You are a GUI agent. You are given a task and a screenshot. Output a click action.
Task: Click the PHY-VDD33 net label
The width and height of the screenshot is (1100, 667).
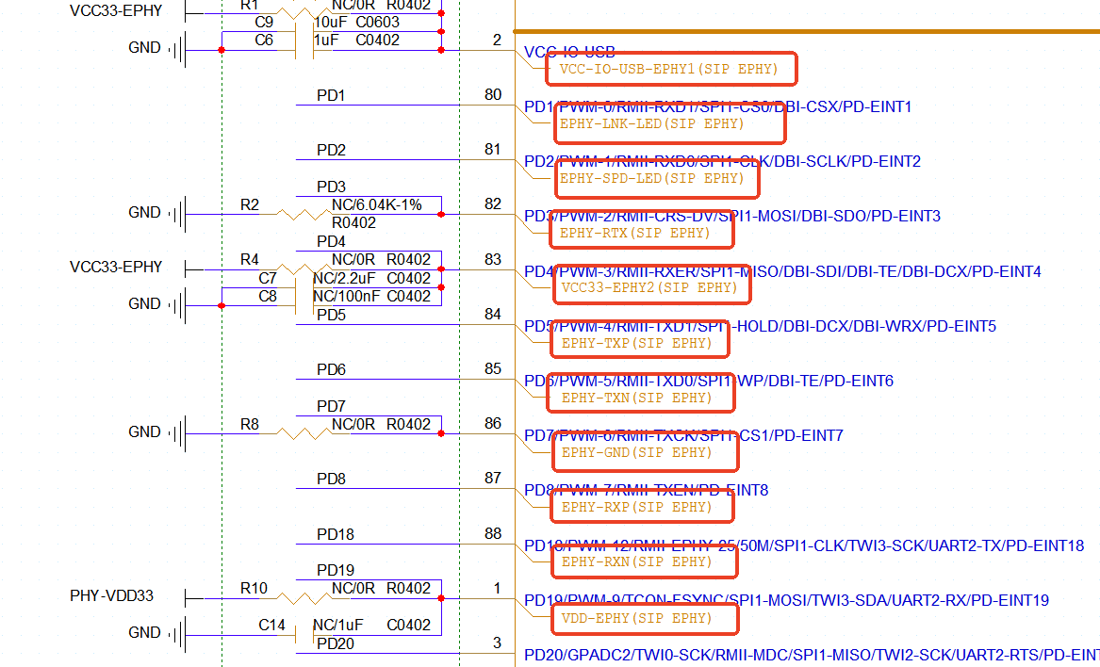[x=111, y=596]
